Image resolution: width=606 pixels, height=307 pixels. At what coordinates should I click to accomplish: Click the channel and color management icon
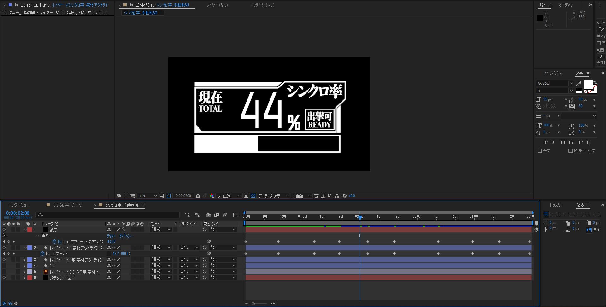(x=212, y=196)
